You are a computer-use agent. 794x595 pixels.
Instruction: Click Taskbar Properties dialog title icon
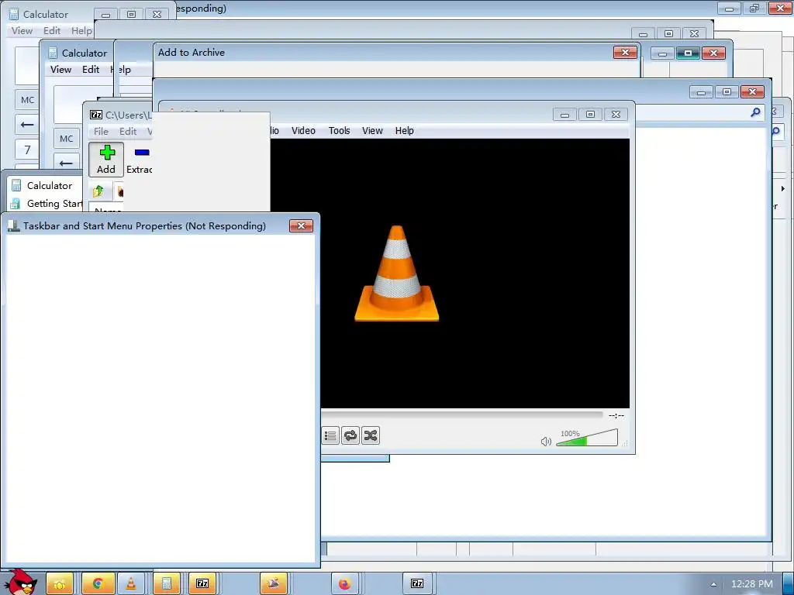[x=14, y=225]
